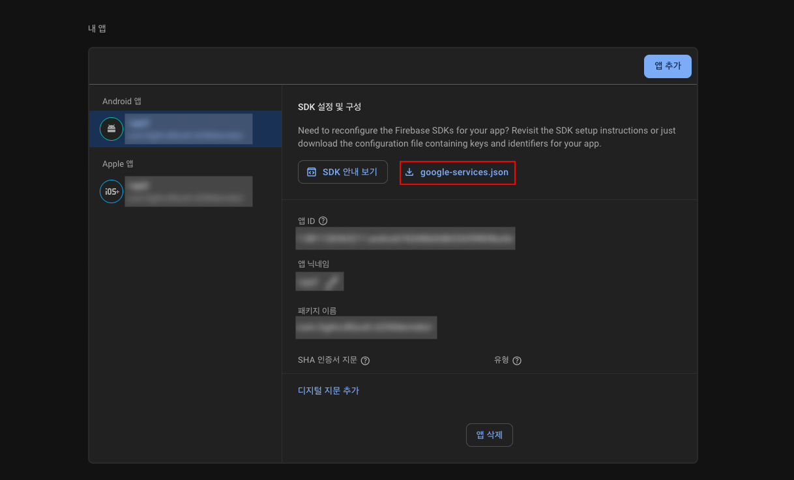794x480 pixels.
Task: Click the blurred 앱 ID value
Action: click(x=405, y=238)
